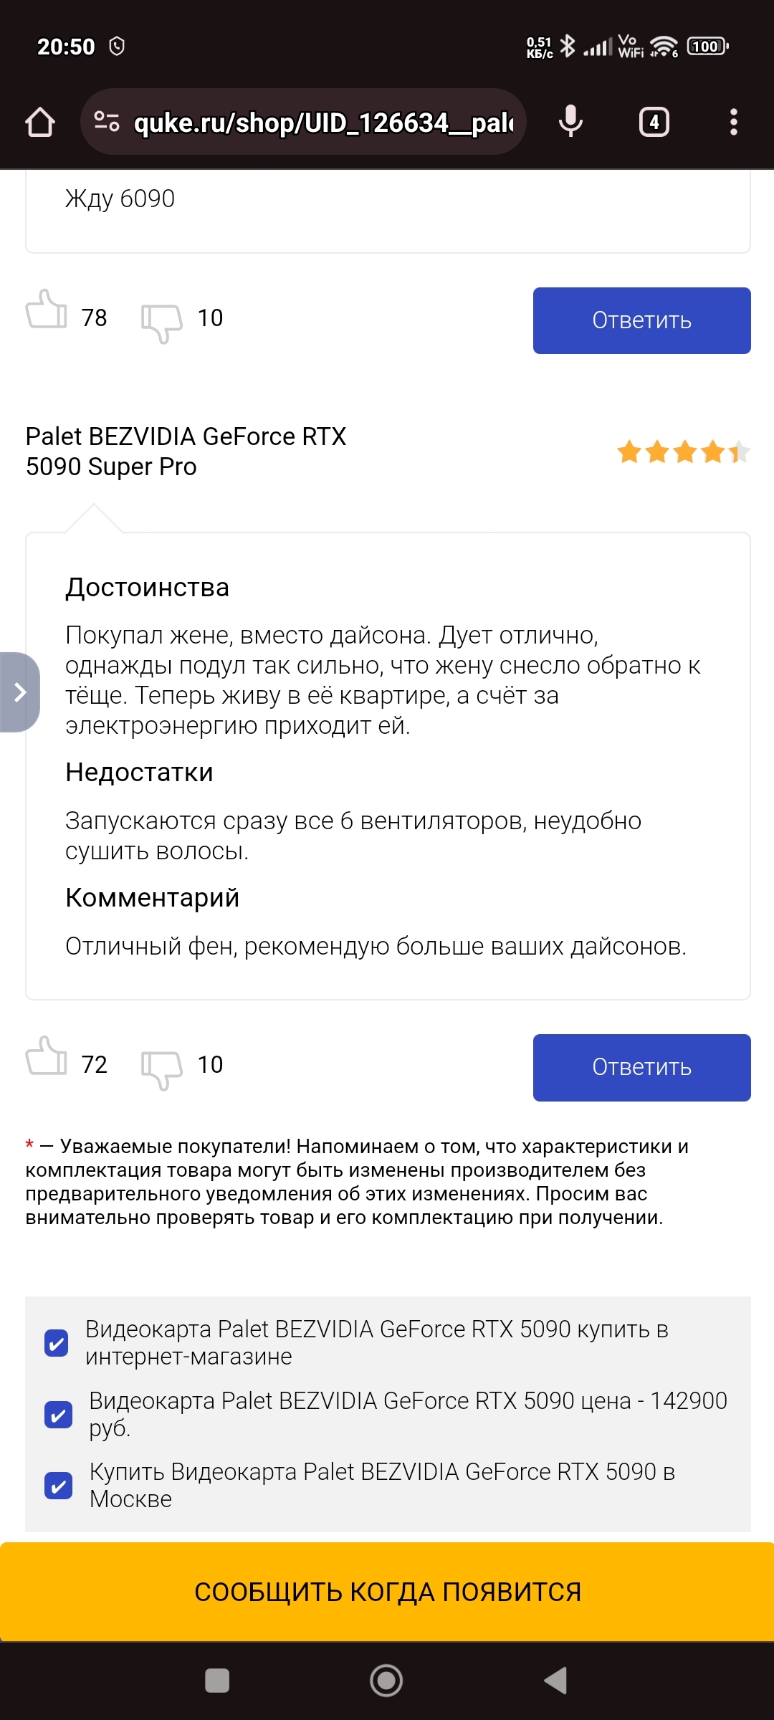Click the upper "Ответить" reply button
Screen dimensions: 774x1720
tap(641, 320)
